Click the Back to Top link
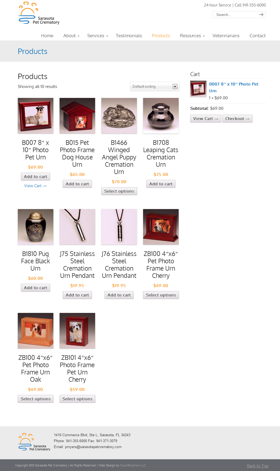 258,466
